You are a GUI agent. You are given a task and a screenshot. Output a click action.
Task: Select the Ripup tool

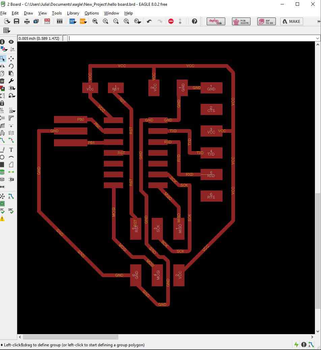coord(11,140)
